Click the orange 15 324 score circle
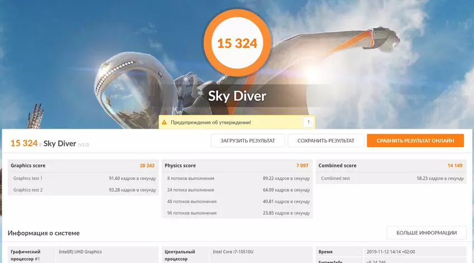 pos(237,43)
